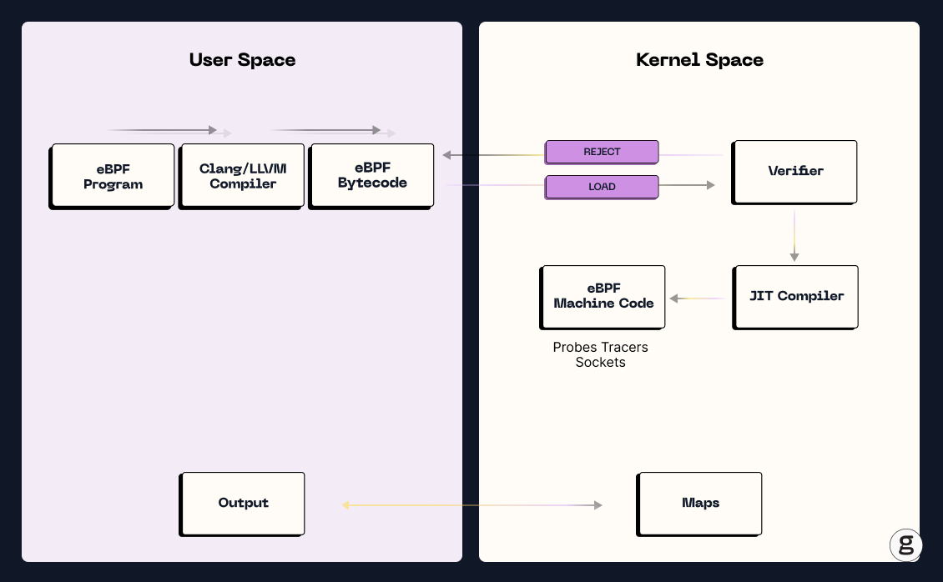Select the Verifier box
The width and height of the screenshot is (943, 582).
(x=794, y=173)
